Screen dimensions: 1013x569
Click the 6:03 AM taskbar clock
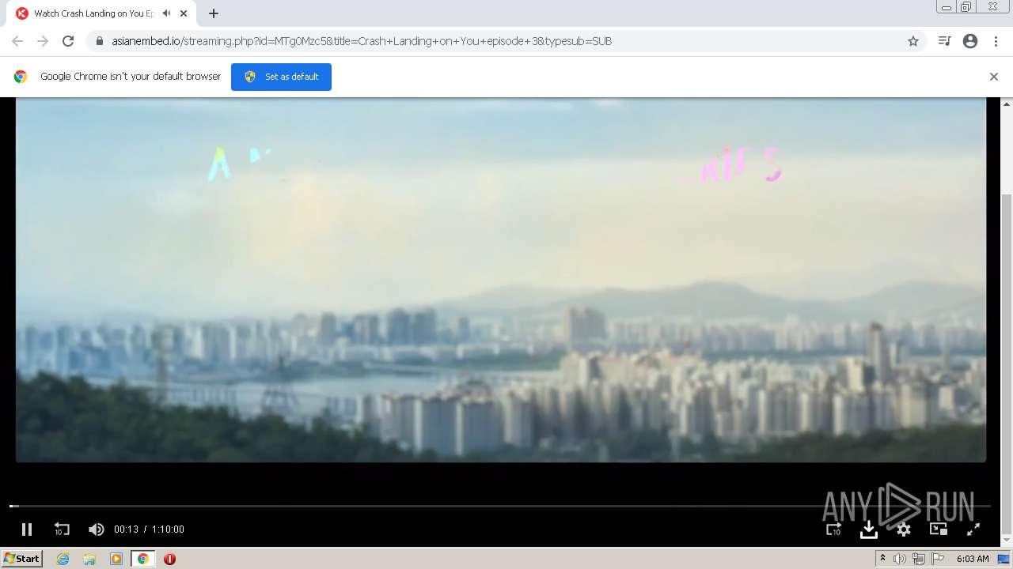pyautogui.click(x=973, y=559)
